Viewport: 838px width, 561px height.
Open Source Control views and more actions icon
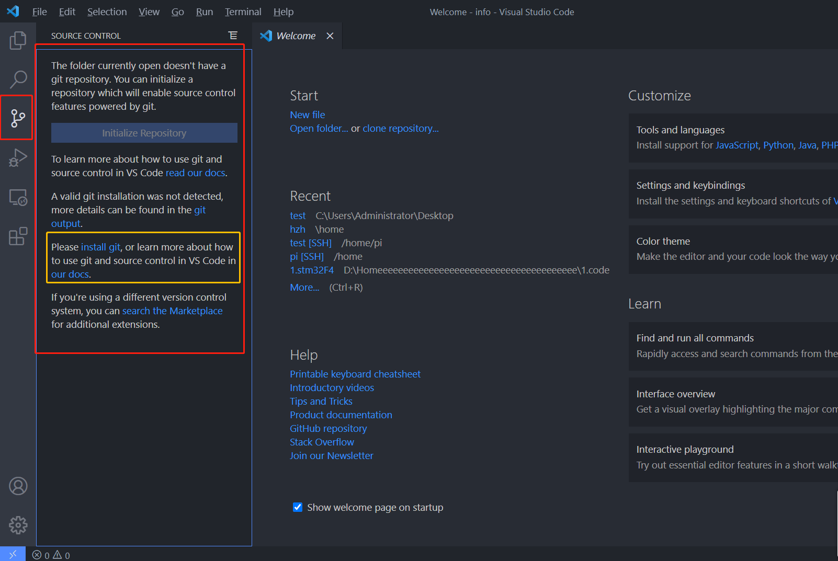point(233,36)
